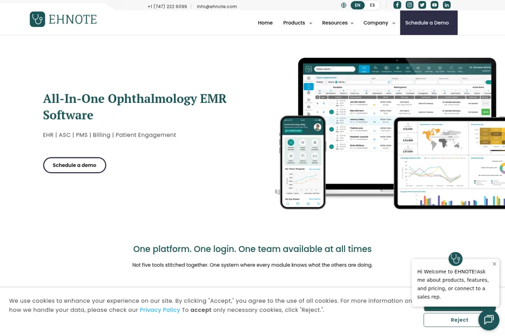The width and height of the screenshot is (505, 336).
Task: Email info@ehnote.com link
Action: click(x=217, y=6)
